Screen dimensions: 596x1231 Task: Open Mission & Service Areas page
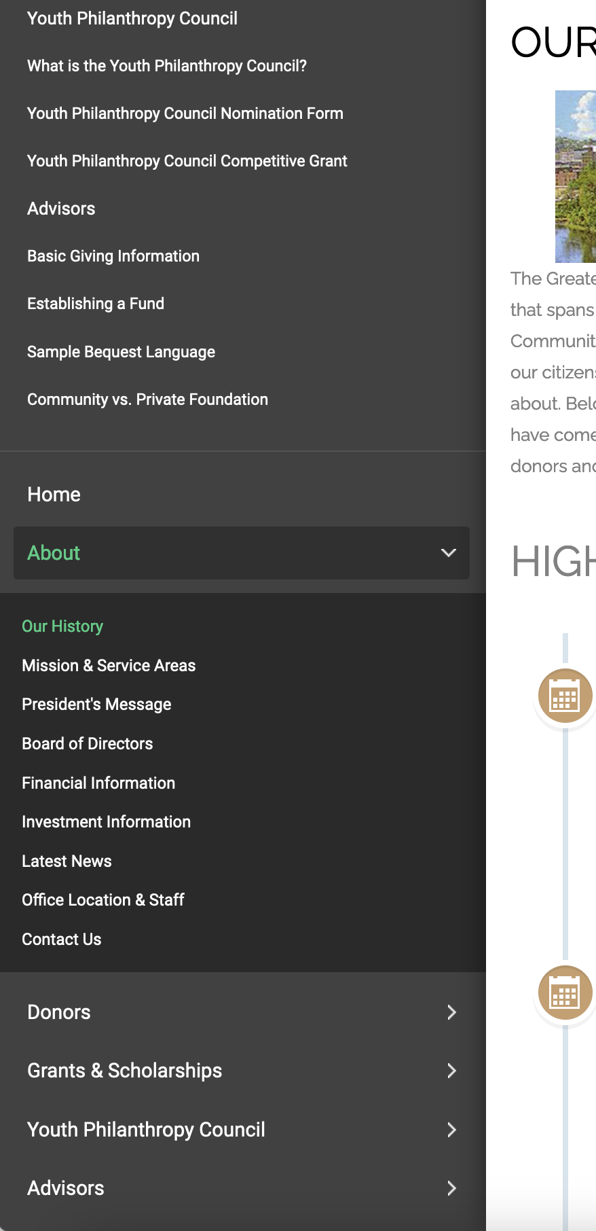point(109,666)
